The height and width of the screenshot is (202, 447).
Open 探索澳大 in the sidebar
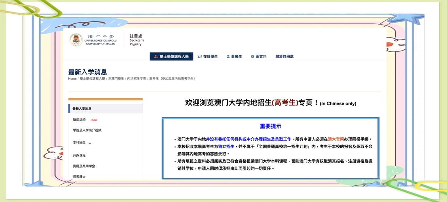coord(79,177)
